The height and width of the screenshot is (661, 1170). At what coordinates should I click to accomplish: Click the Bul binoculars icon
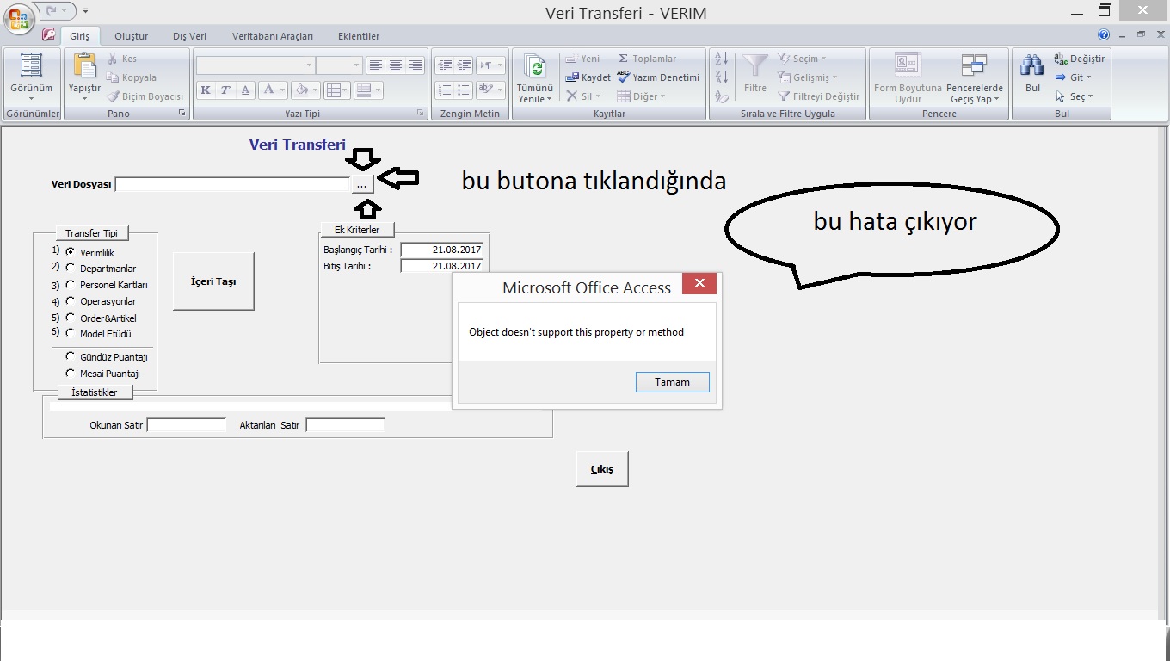pos(1032,66)
